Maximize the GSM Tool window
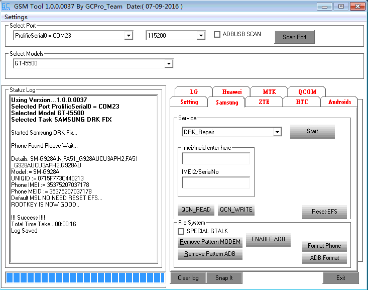The height and width of the screenshot is (290, 368). (341, 7)
